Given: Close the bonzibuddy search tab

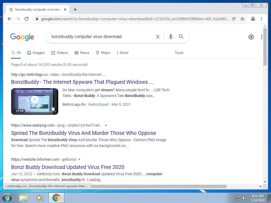Looking at the screenshot, I should (65, 10).
